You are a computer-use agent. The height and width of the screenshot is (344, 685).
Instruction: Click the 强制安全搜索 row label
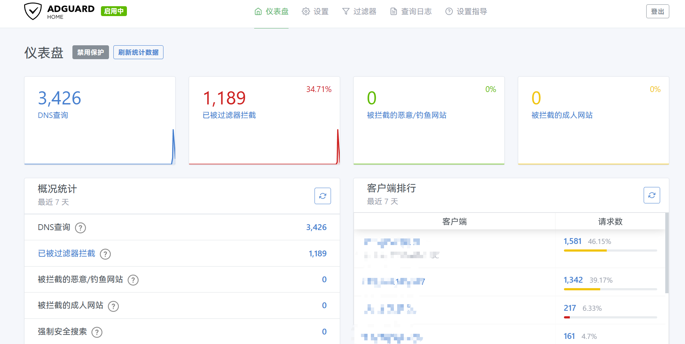62,332
